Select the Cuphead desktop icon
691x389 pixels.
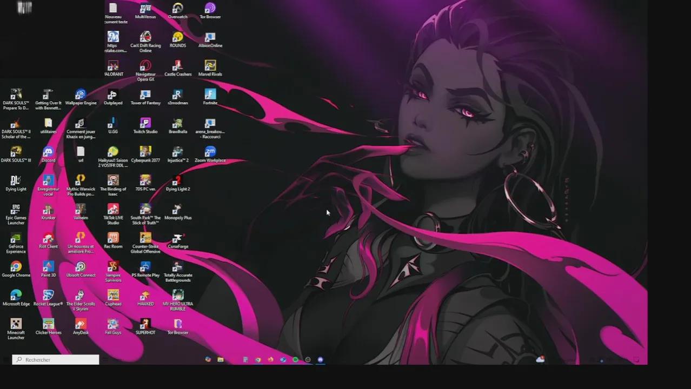113,298
